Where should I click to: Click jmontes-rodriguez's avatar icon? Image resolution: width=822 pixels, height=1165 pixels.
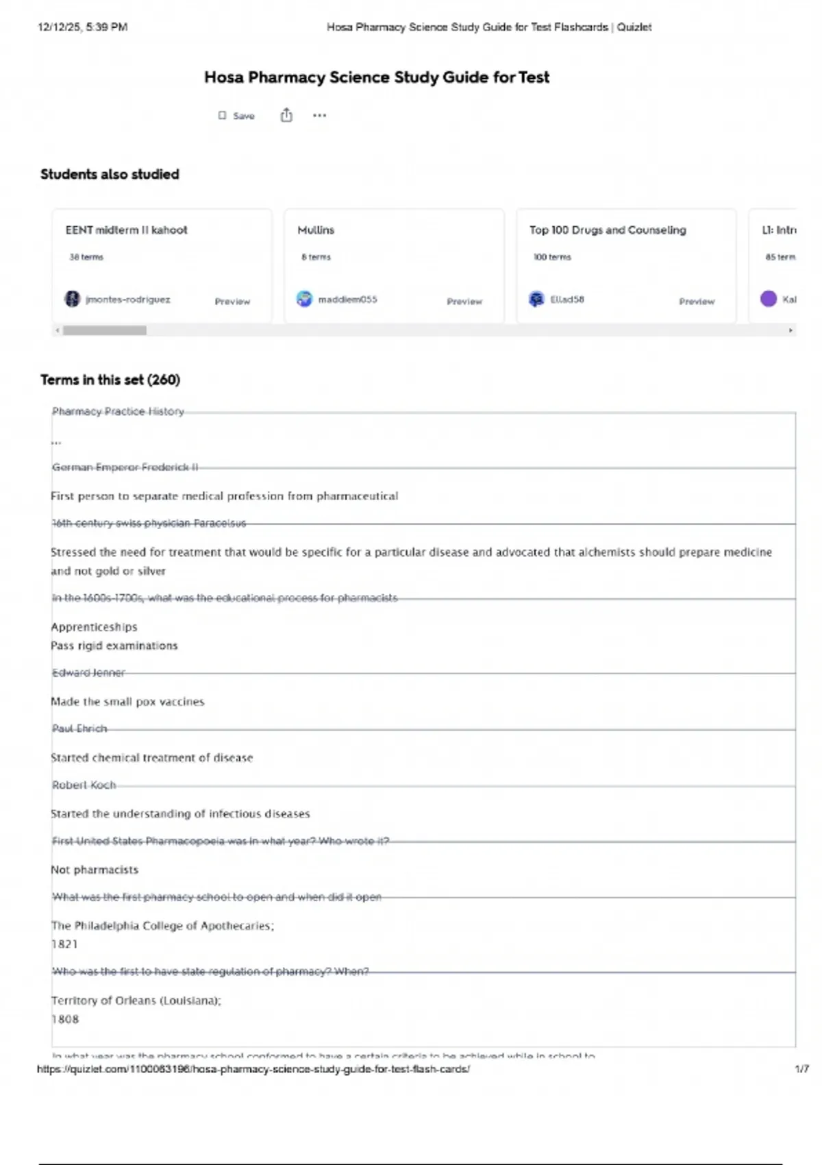[72, 299]
